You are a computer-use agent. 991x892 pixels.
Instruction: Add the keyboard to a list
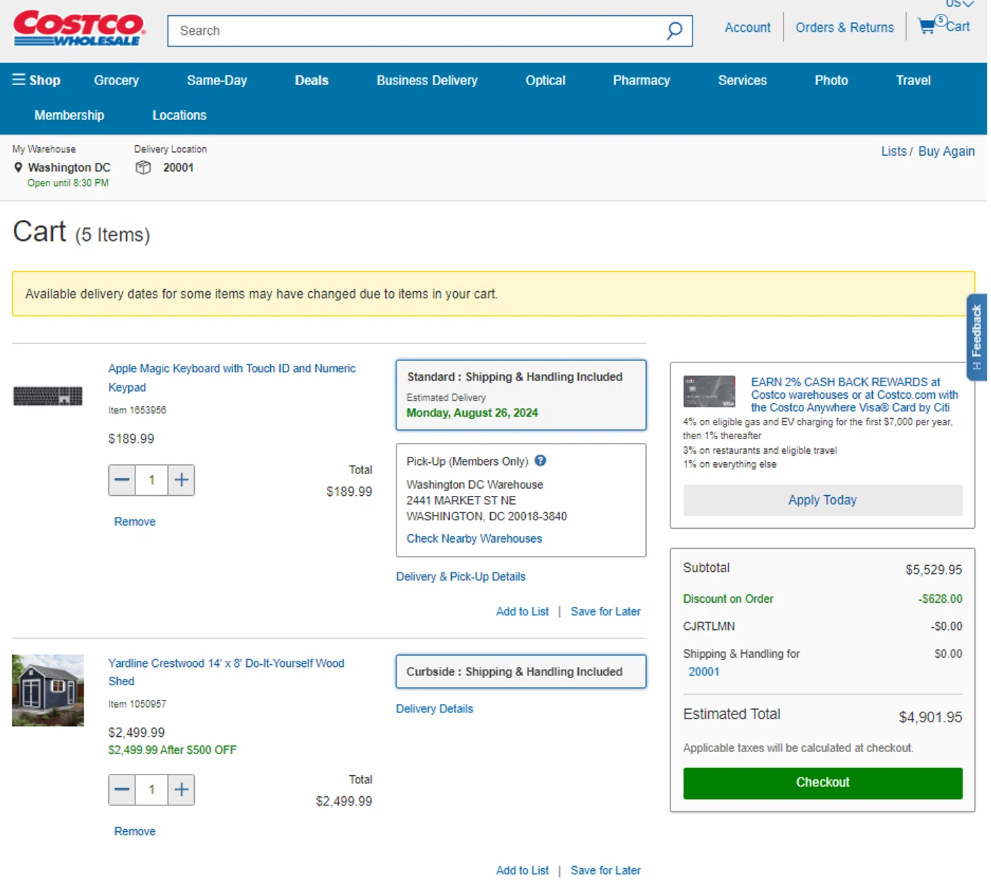pyautogui.click(x=522, y=611)
